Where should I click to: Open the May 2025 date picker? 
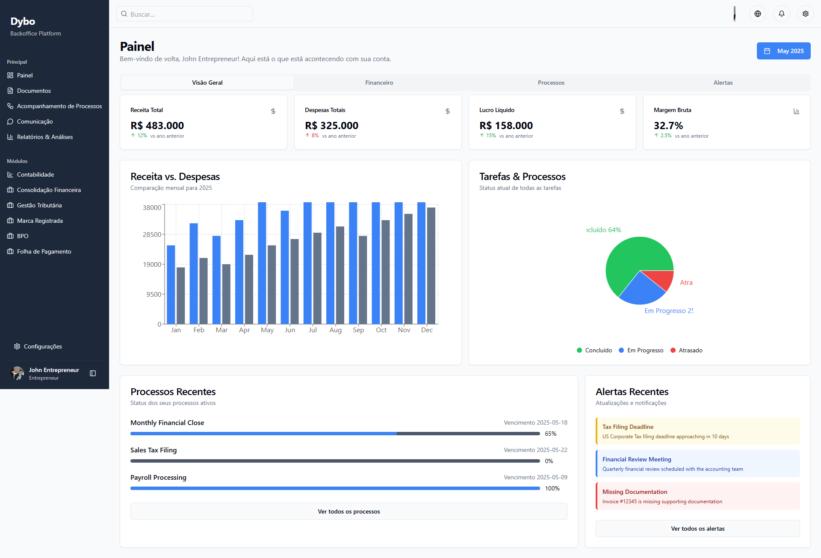(783, 51)
